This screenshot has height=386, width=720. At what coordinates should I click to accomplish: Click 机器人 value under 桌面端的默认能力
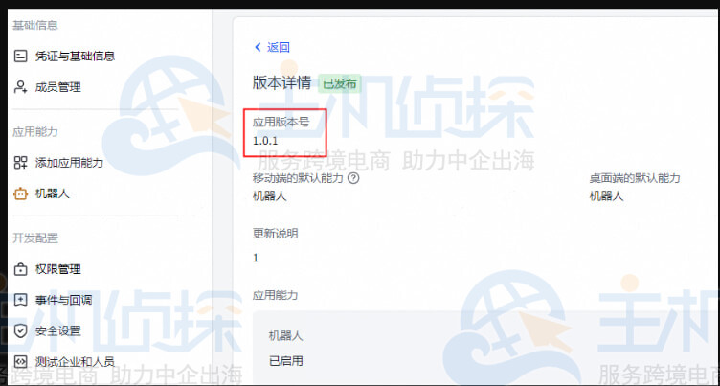pyautogui.click(x=606, y=196)
